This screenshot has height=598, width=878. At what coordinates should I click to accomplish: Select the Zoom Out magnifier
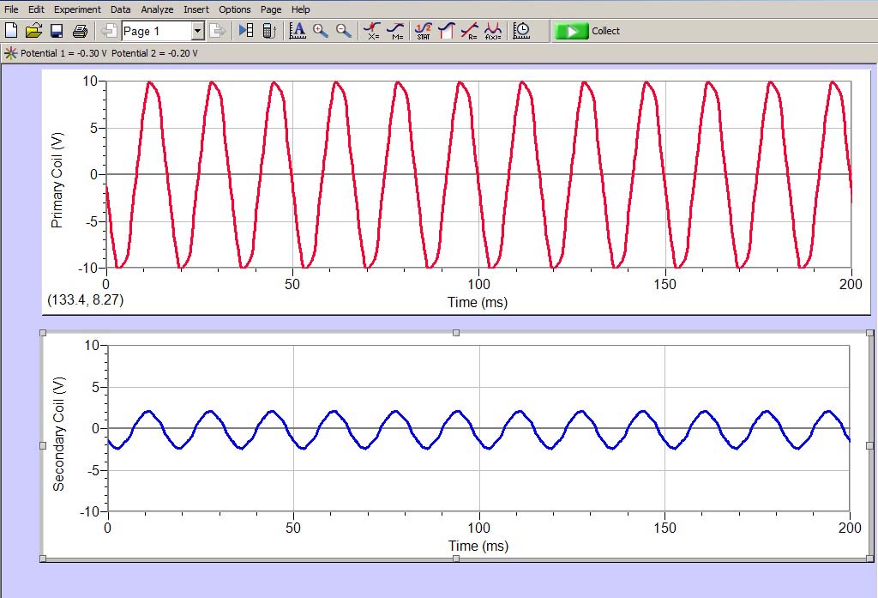click(344, 31)
